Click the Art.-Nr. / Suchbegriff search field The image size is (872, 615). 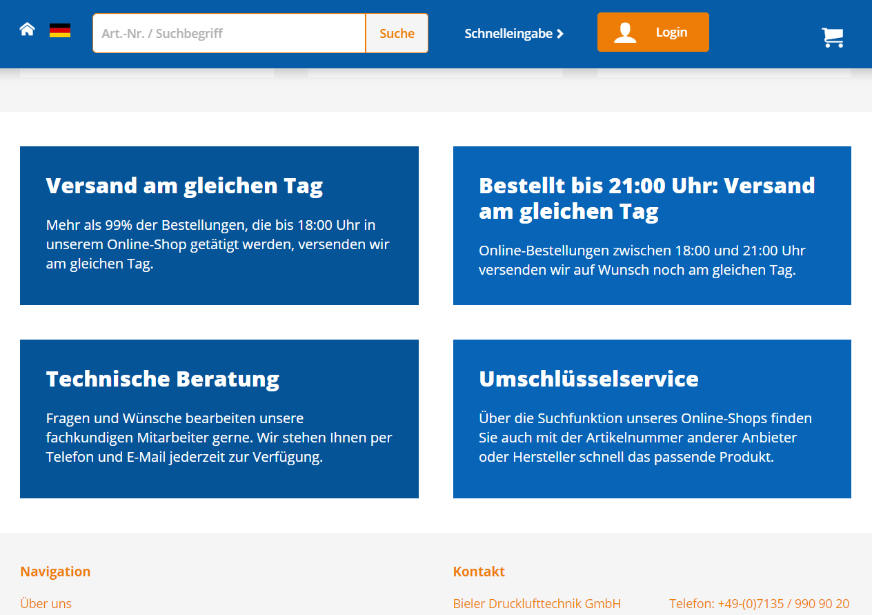coord(228,32)
